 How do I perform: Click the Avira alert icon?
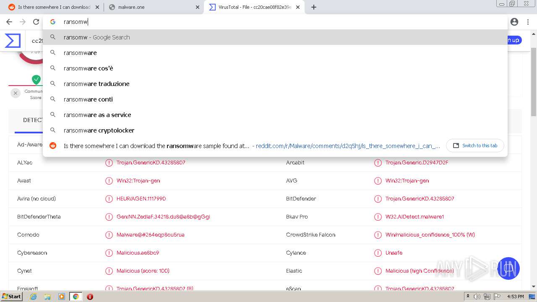tap(109, 199)
